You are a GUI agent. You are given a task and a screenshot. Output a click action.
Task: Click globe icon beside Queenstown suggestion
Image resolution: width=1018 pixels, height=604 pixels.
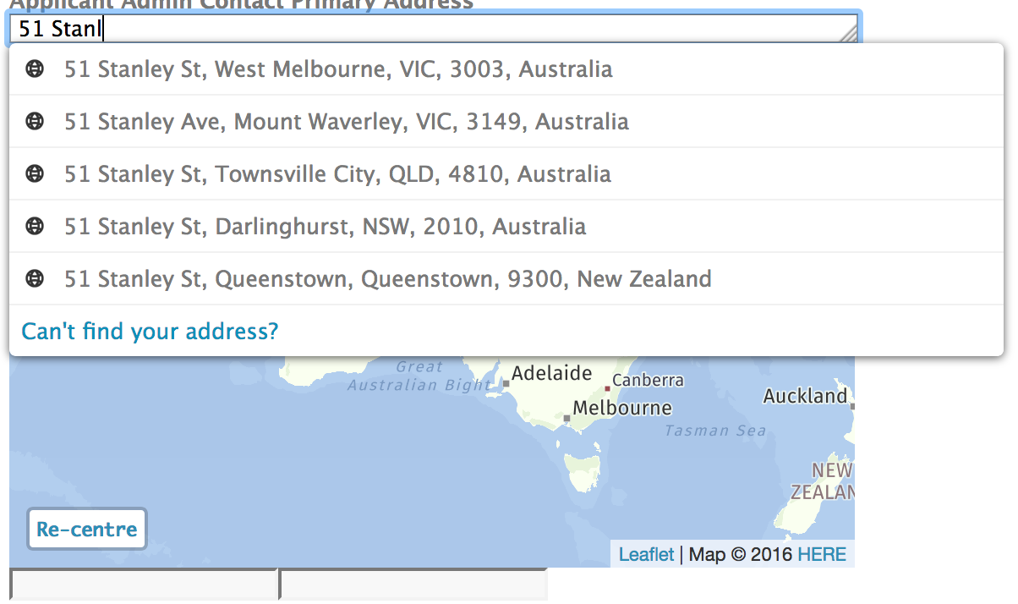coord(35,279)
